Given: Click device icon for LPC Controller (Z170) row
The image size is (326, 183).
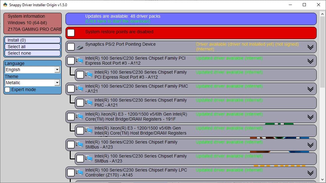Looking at the screenshot, I should (x=79, y=172).
